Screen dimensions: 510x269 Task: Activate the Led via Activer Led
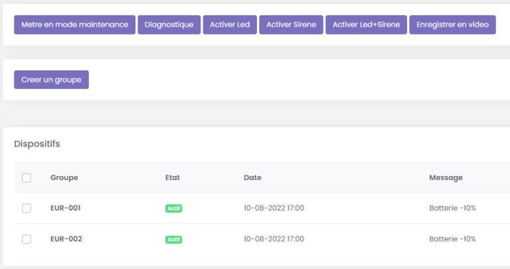point(230,25)
